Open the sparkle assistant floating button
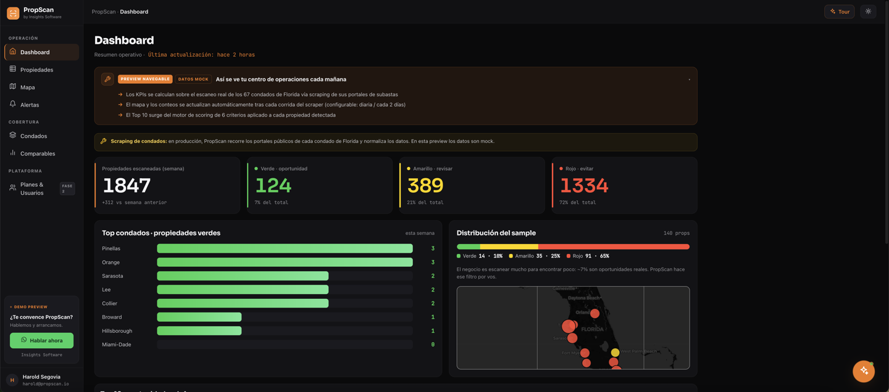 click(x=864, y=371)
